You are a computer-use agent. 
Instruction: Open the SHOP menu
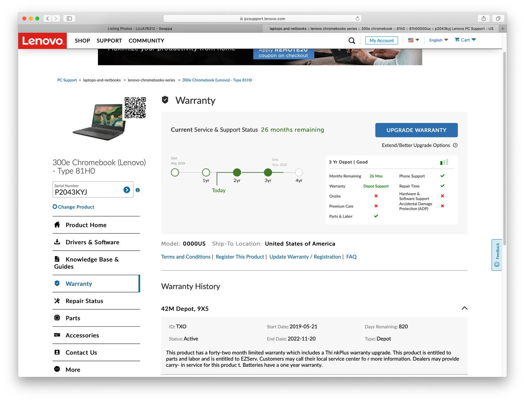point(82,40)
